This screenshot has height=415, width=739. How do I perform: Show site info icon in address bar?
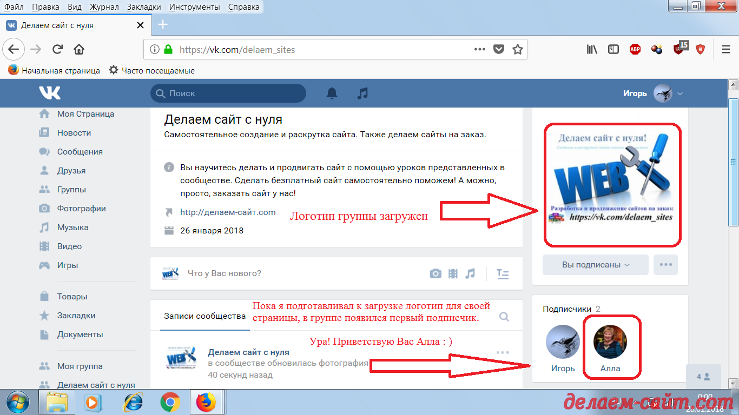point(155,50)
